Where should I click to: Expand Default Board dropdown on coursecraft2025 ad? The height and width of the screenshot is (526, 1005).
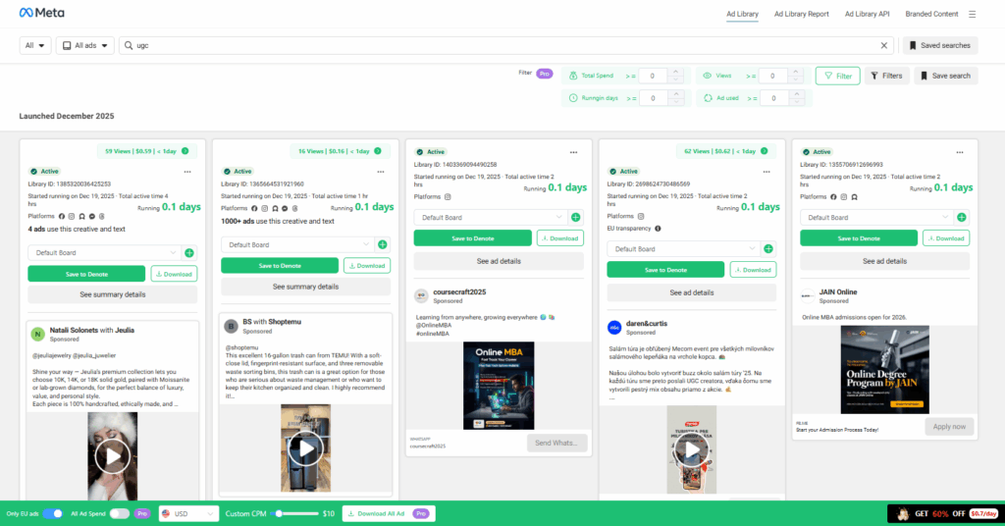click(x=491, y=217)
